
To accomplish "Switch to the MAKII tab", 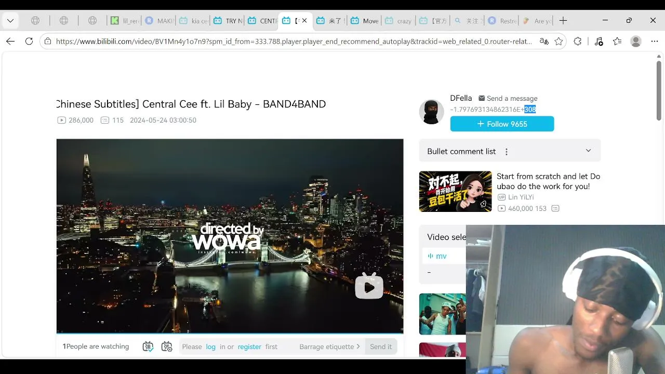I will pos(158,21).
